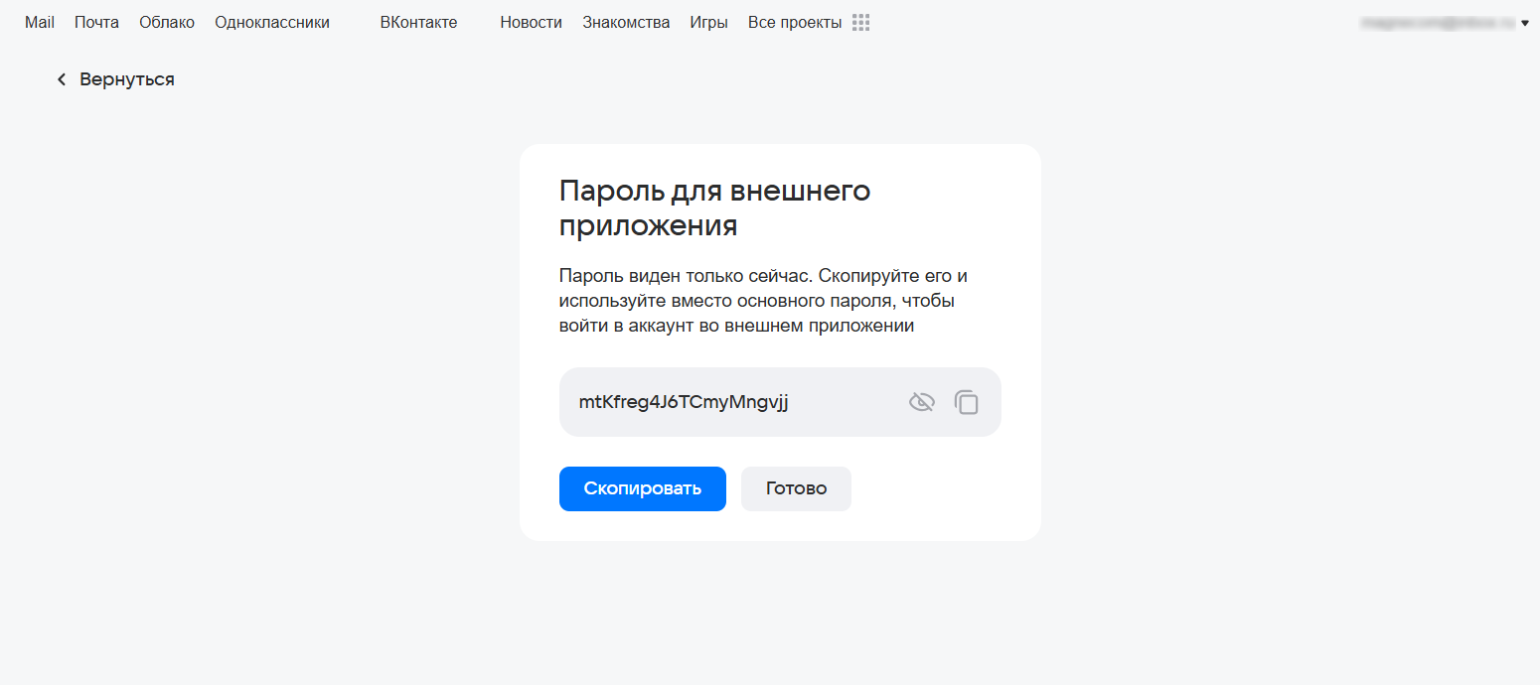Open the blurred account email menu

(1438, 22)
